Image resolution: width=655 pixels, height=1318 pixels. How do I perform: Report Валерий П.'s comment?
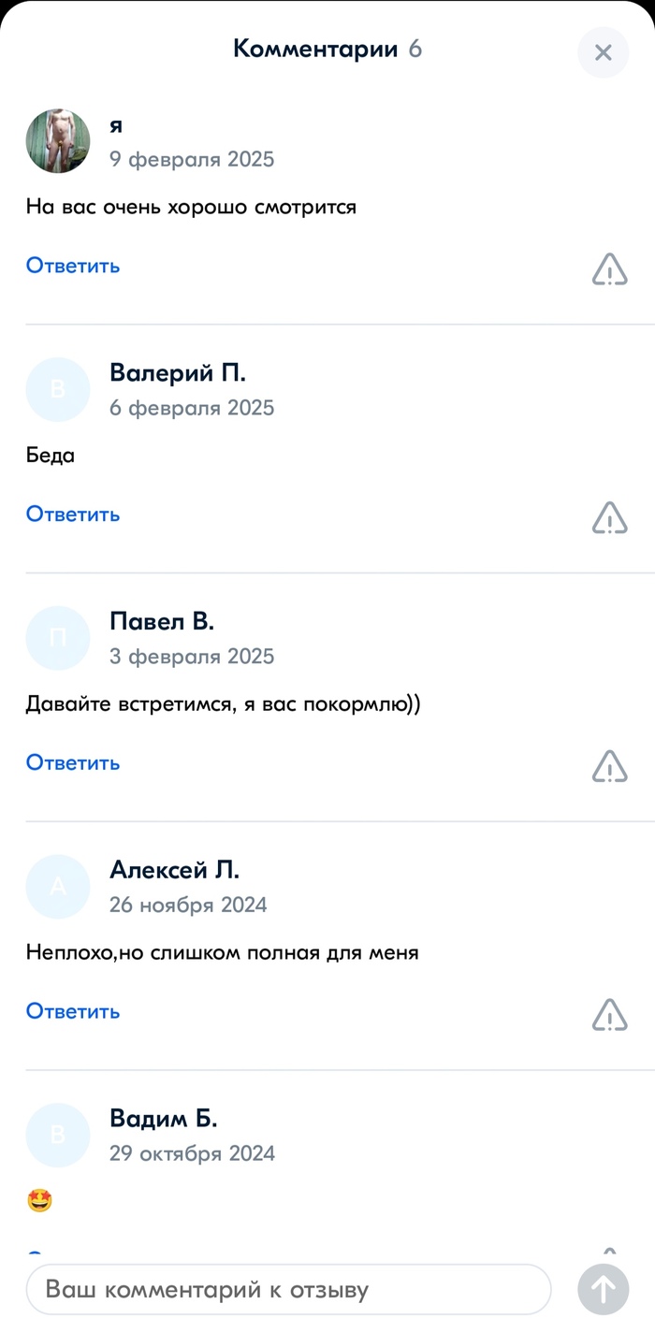[609, 517]
